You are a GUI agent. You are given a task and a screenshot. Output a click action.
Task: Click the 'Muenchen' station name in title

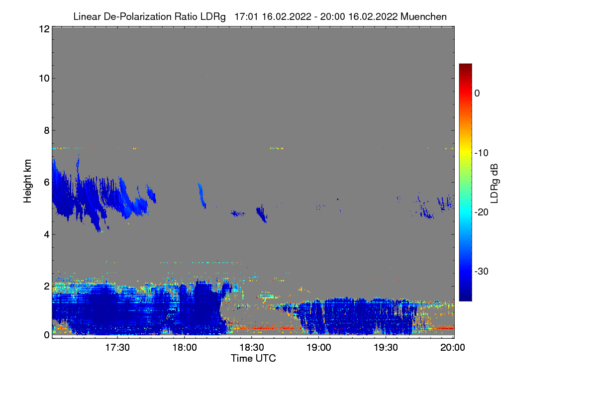tap(423, 16)
